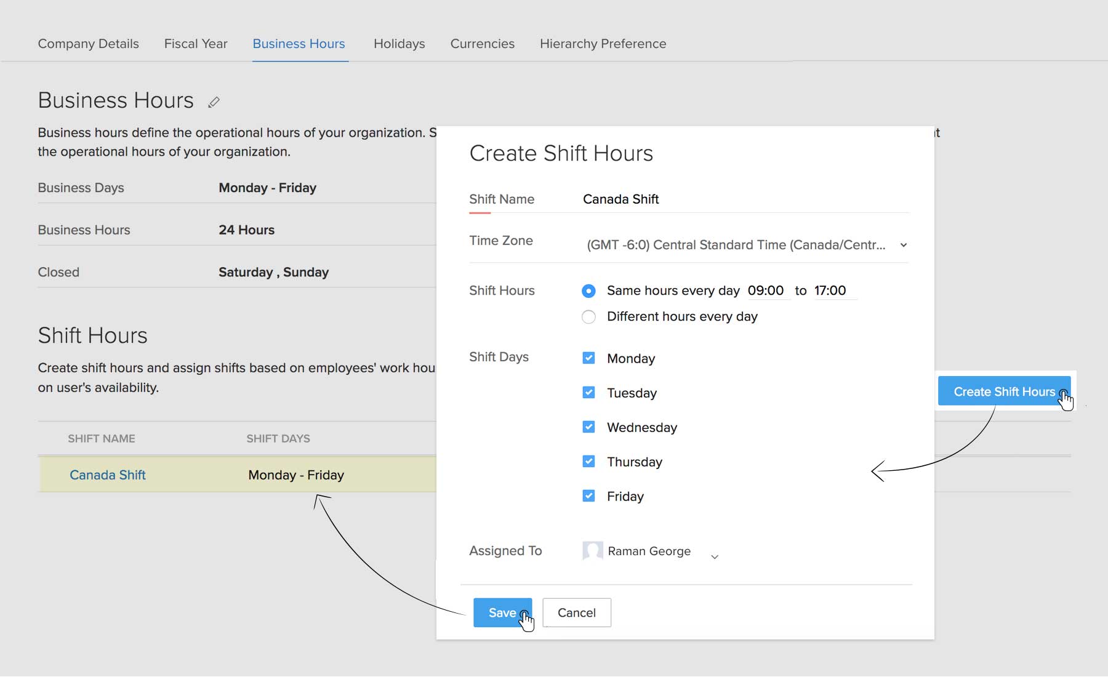This screenshot has height=677, width=1108.
Task: Select the Business Hours tab
Action: pos(299,44)
